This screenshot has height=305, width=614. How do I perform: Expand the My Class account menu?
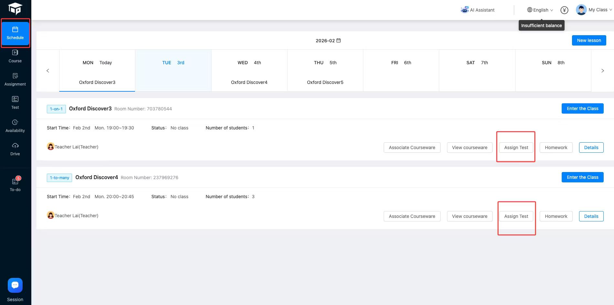[x=594, y=10]
